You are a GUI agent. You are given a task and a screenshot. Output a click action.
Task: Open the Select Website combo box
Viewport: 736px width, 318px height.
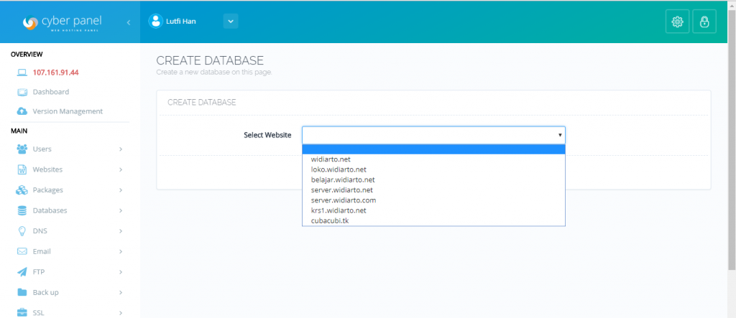(x=433, y=135)
